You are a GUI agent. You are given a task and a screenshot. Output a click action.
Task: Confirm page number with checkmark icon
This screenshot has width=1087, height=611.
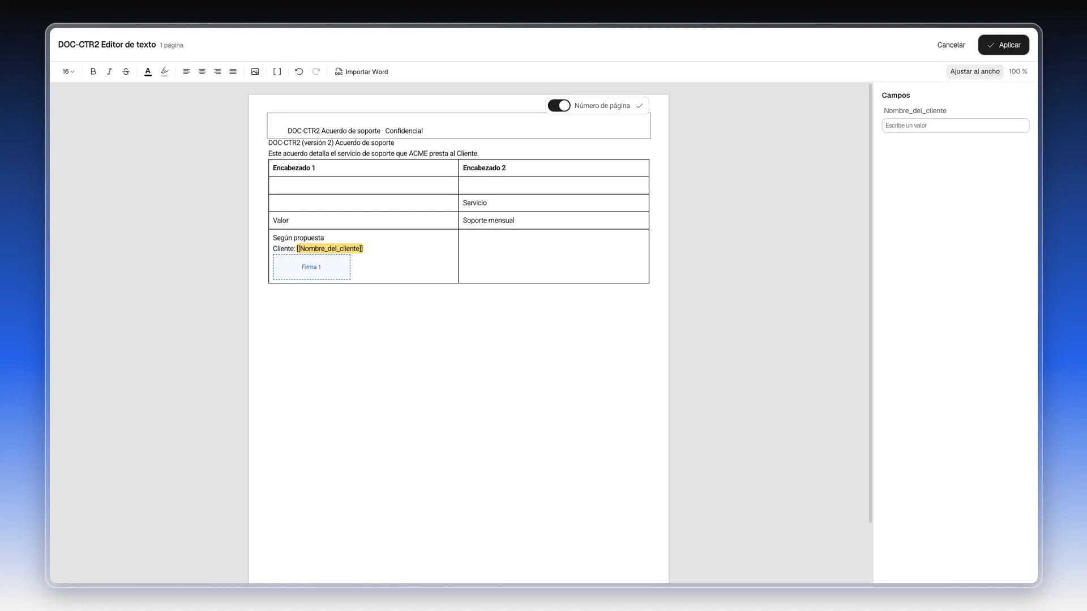pos(640,106)
